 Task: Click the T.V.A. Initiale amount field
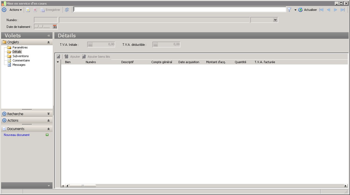[x=101, y=44]
